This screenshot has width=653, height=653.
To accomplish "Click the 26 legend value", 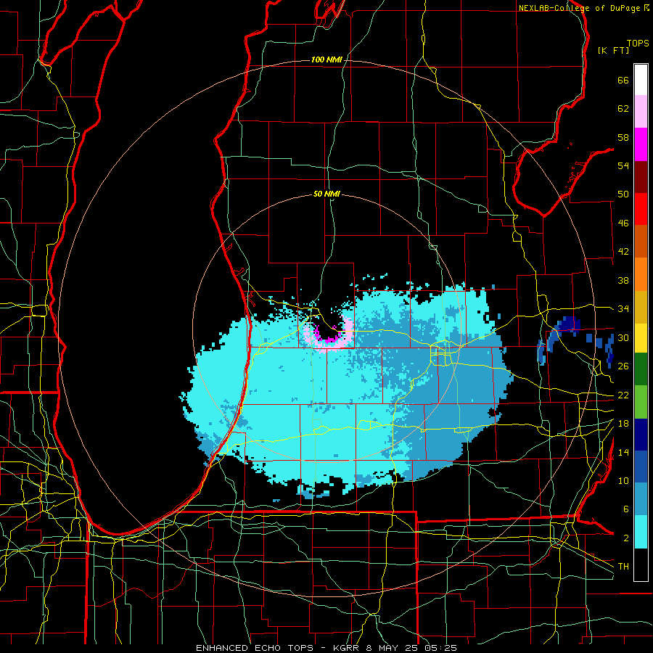I will point(623,366).
